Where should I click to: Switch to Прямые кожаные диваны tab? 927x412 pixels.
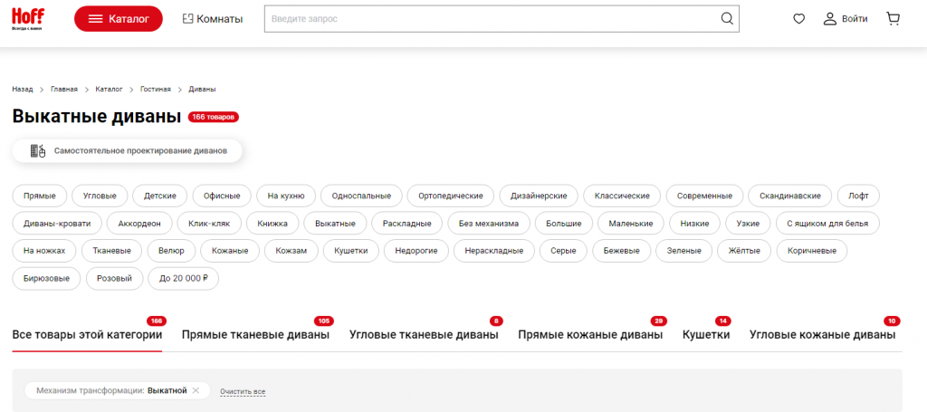pos(590,334)
